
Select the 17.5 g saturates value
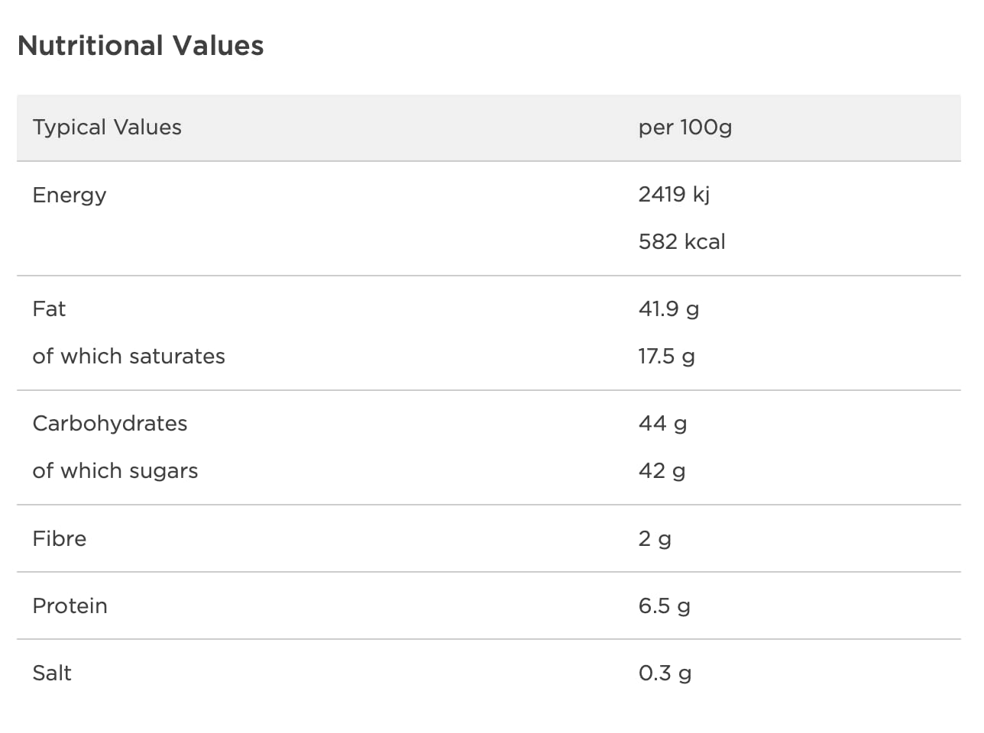pos(666,356)
